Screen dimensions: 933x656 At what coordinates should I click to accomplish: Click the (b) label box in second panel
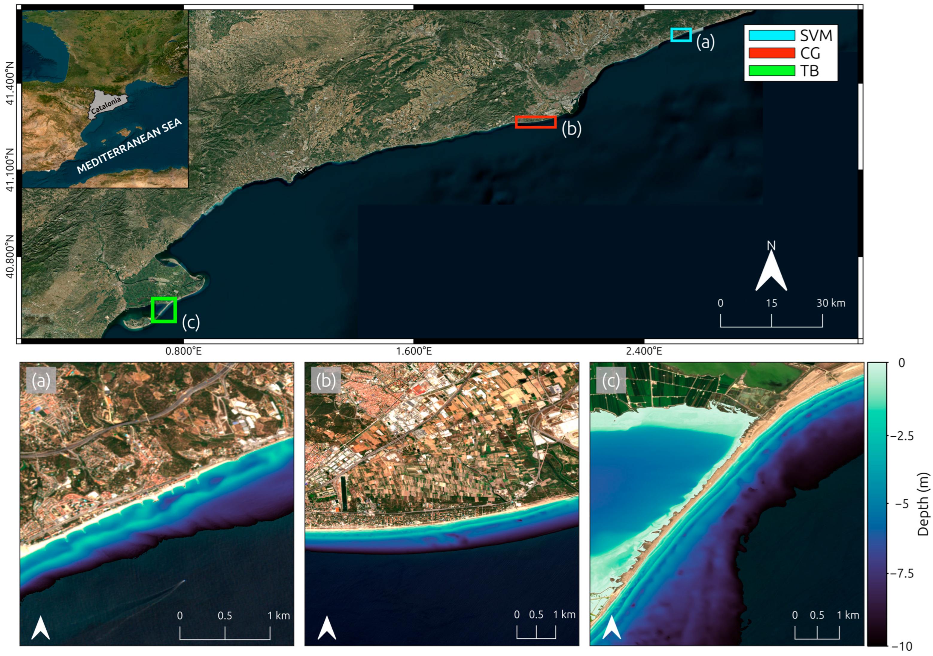(x=326, y=381)
